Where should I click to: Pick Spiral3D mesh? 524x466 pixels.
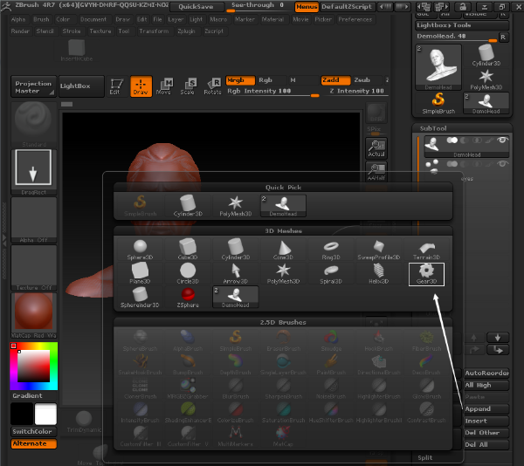tap(331, 274)
